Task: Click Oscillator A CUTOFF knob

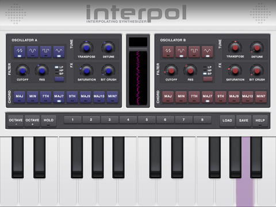Action: pyautogui.click(x=22, y=71)
